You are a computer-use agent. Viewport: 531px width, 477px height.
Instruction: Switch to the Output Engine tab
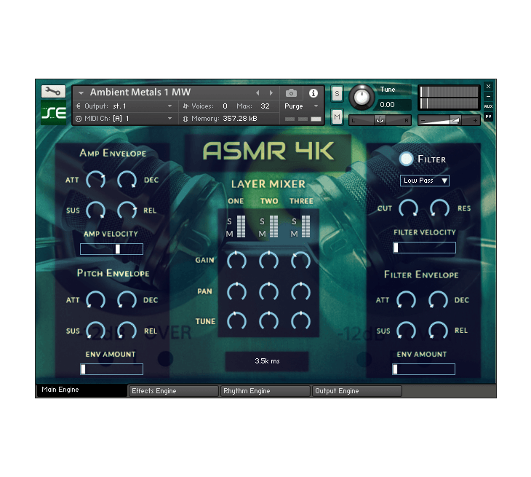pos(357,391)
